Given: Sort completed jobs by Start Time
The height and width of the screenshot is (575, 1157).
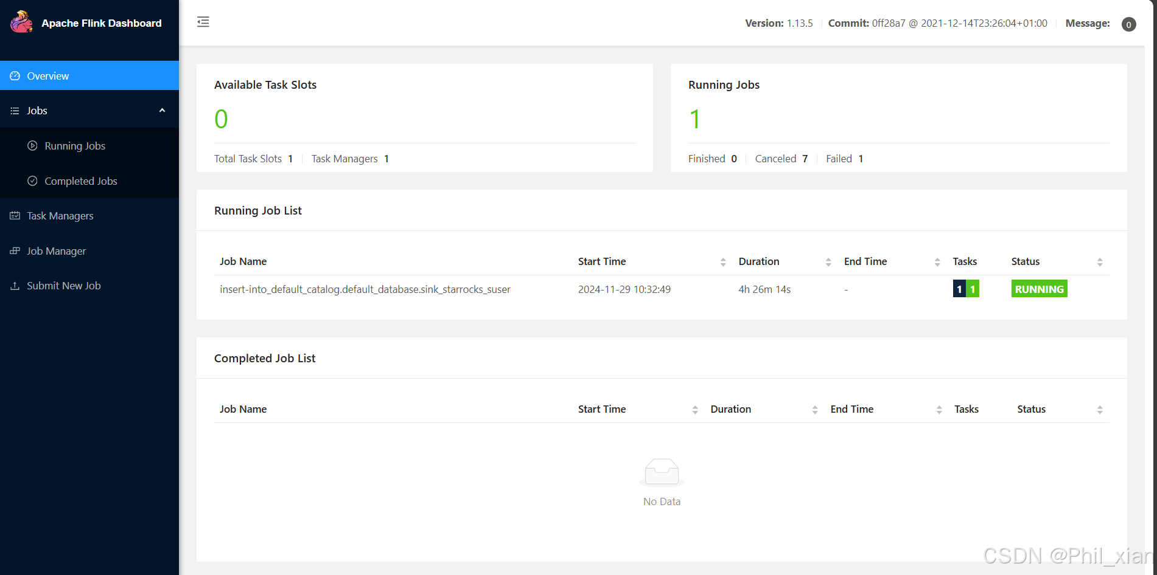Looking at the screenshot, I should (x=695, y=410).
